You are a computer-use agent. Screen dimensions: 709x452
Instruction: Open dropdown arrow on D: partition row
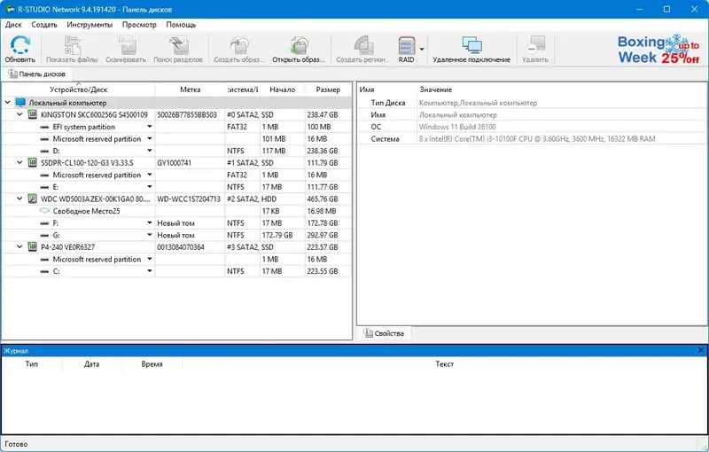point(150,151)
